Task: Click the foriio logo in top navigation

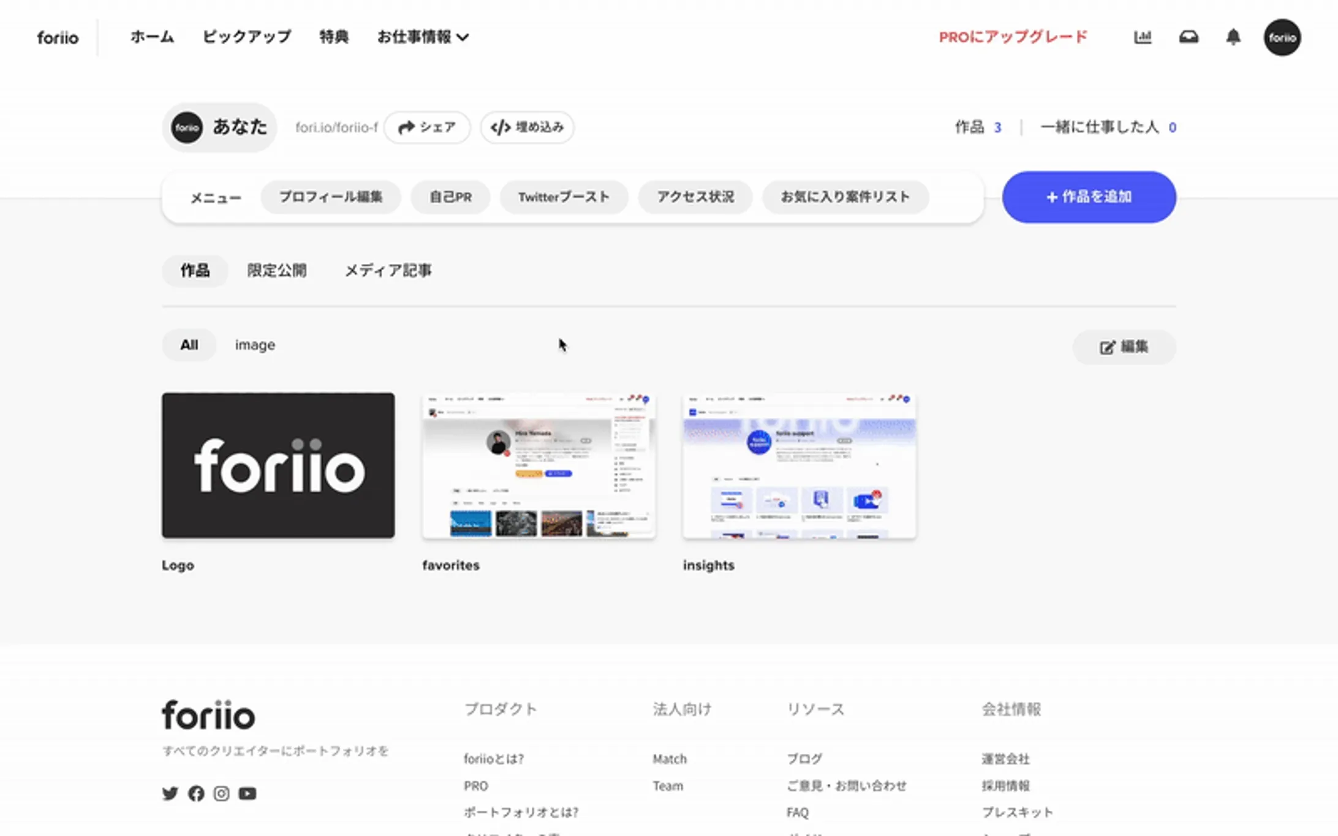Action: click(x=58, y=38)
